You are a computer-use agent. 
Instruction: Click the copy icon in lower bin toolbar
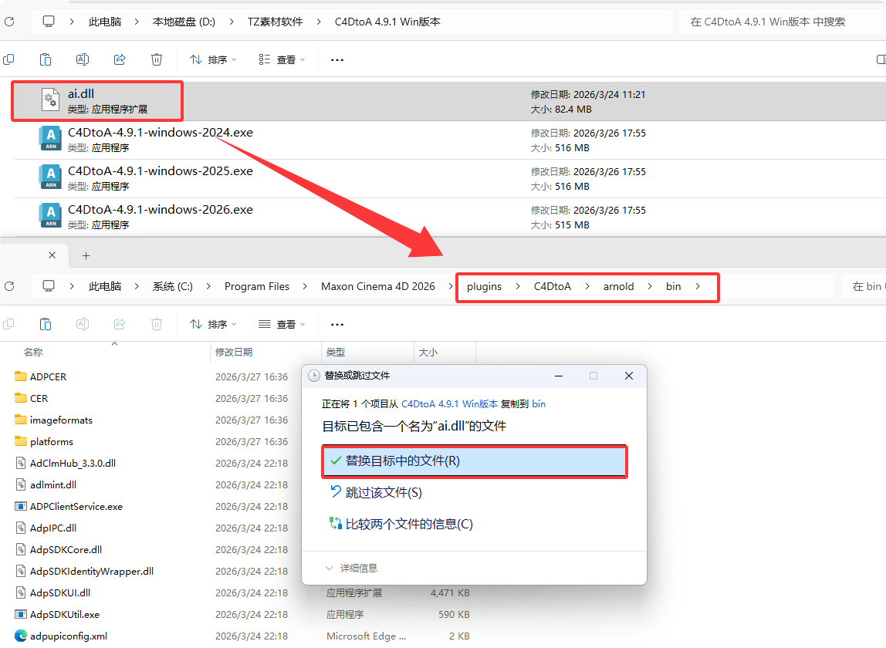click(8, 324)
